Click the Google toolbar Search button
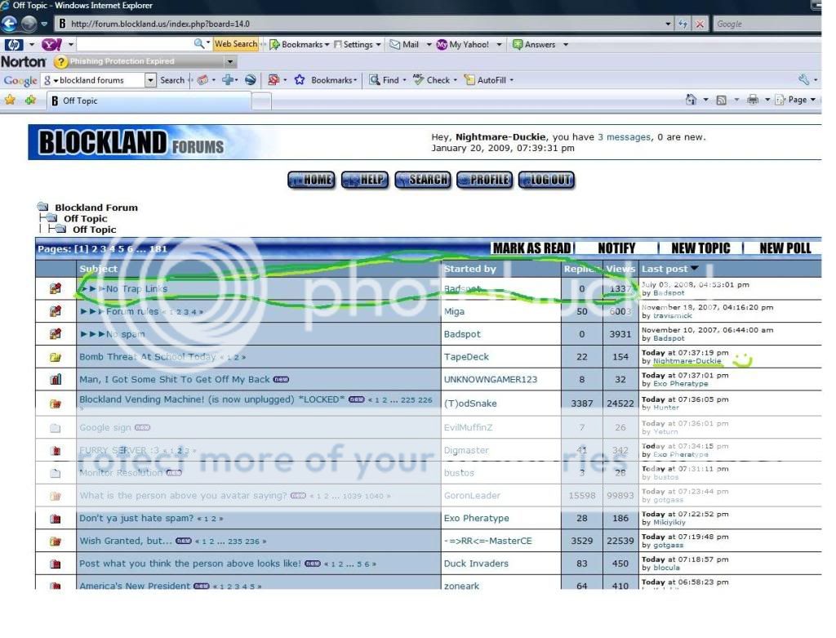This screenshot has height=638, width=836. 172,81
